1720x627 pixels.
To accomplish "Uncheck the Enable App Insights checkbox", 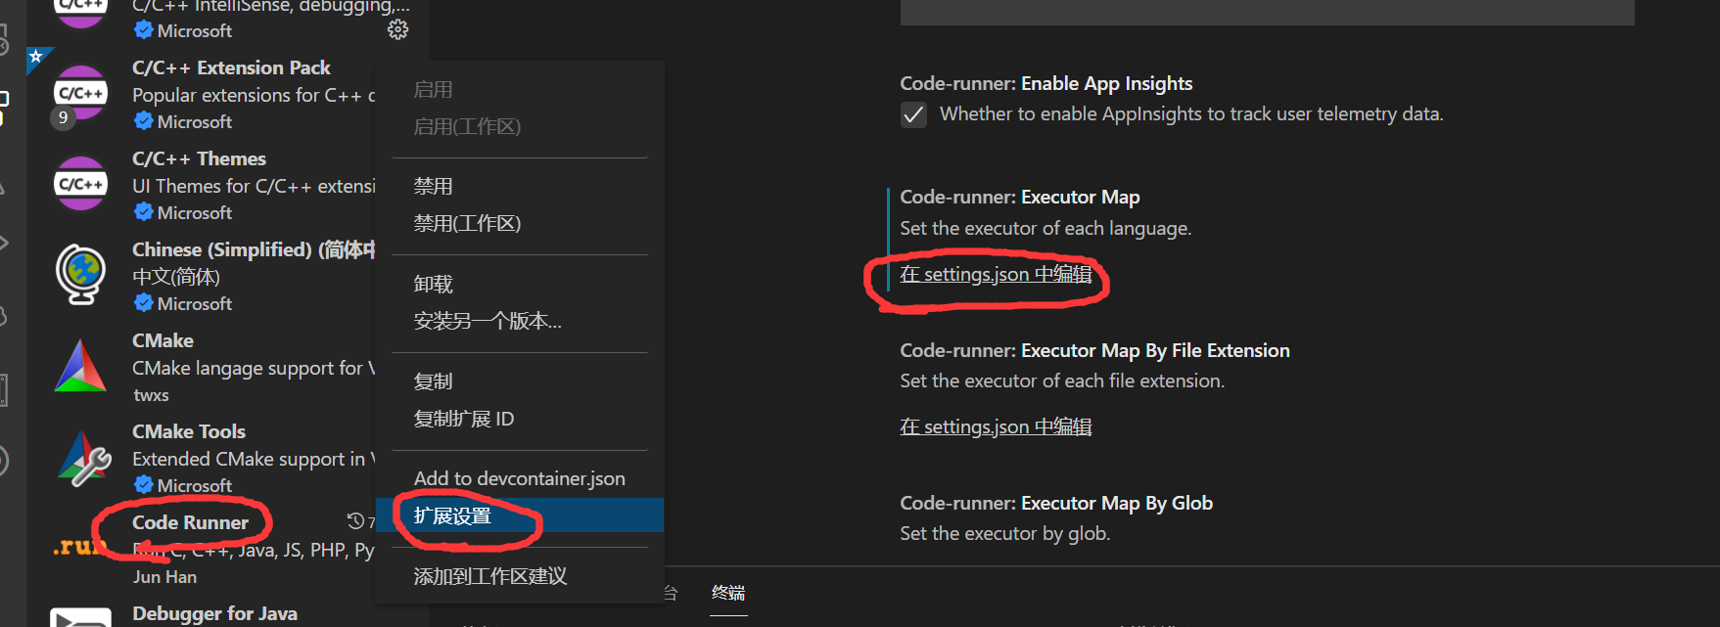I will pos(913,115).
